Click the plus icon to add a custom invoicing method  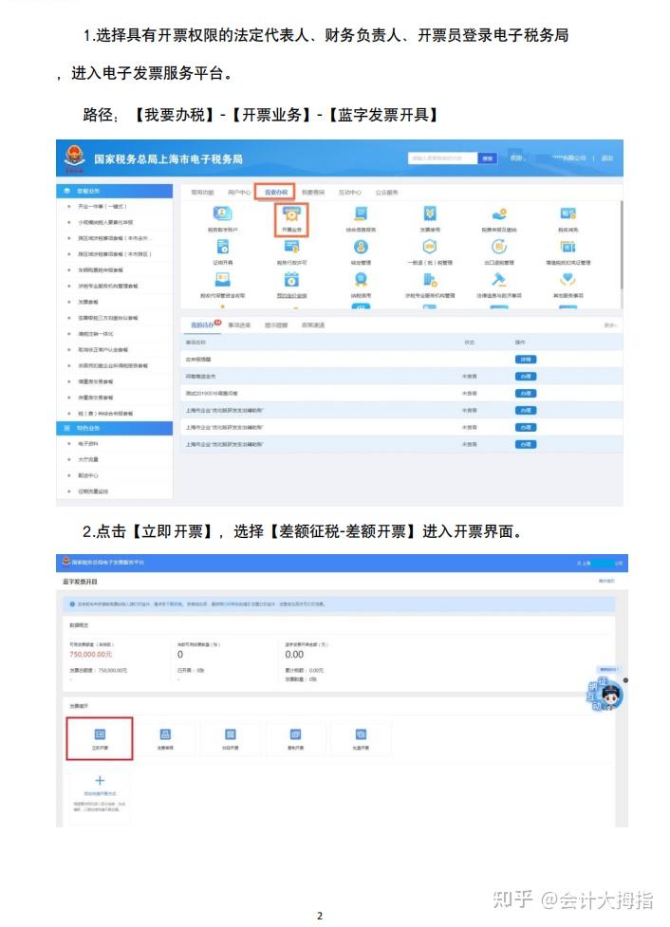click(x=100, y=780)
